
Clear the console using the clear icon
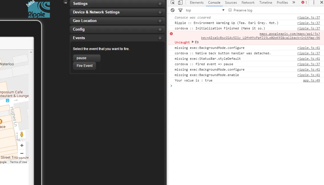(172, 10)
